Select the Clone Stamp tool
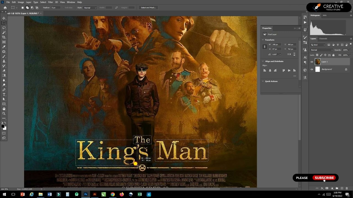Screen dimensions: 353x198 point(4,61)
